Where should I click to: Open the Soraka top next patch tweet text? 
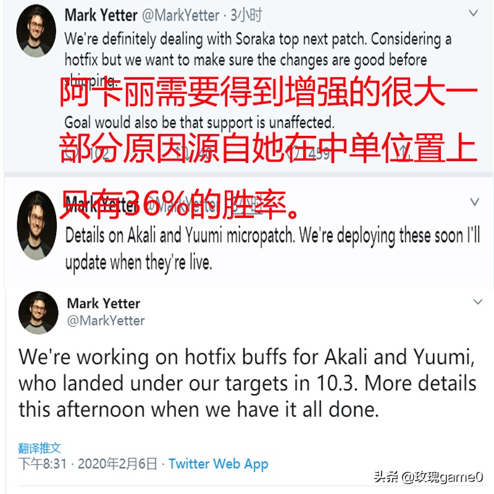pyautogui.click(x=257, y=59)
